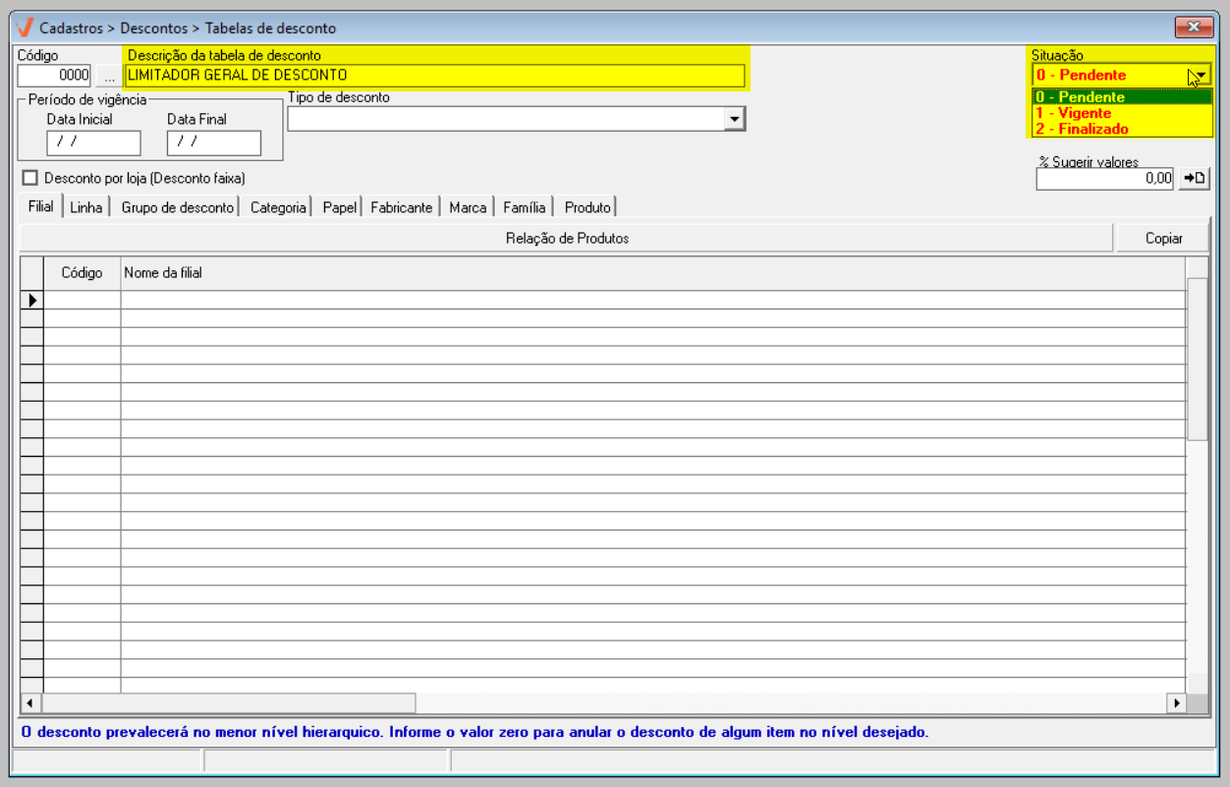
Task: Expand the Tipo de desconto dropdown
Action: tap(734, 119)
